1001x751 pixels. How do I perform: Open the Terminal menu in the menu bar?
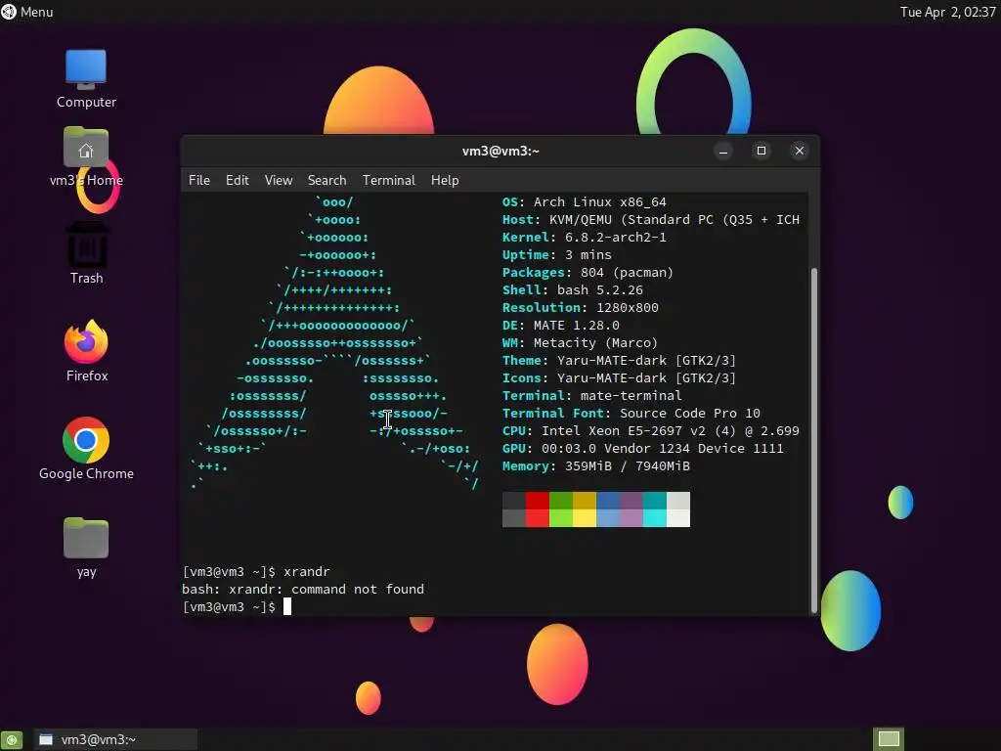click(389, 180)
